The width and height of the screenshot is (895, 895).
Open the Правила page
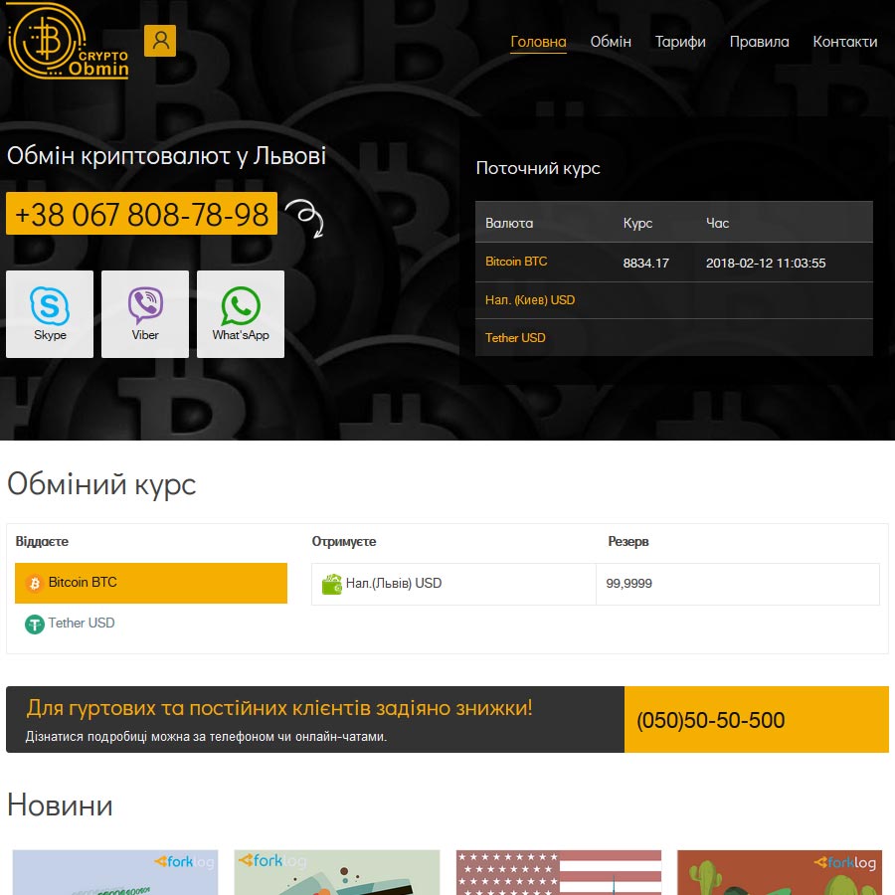pos(759,42)
